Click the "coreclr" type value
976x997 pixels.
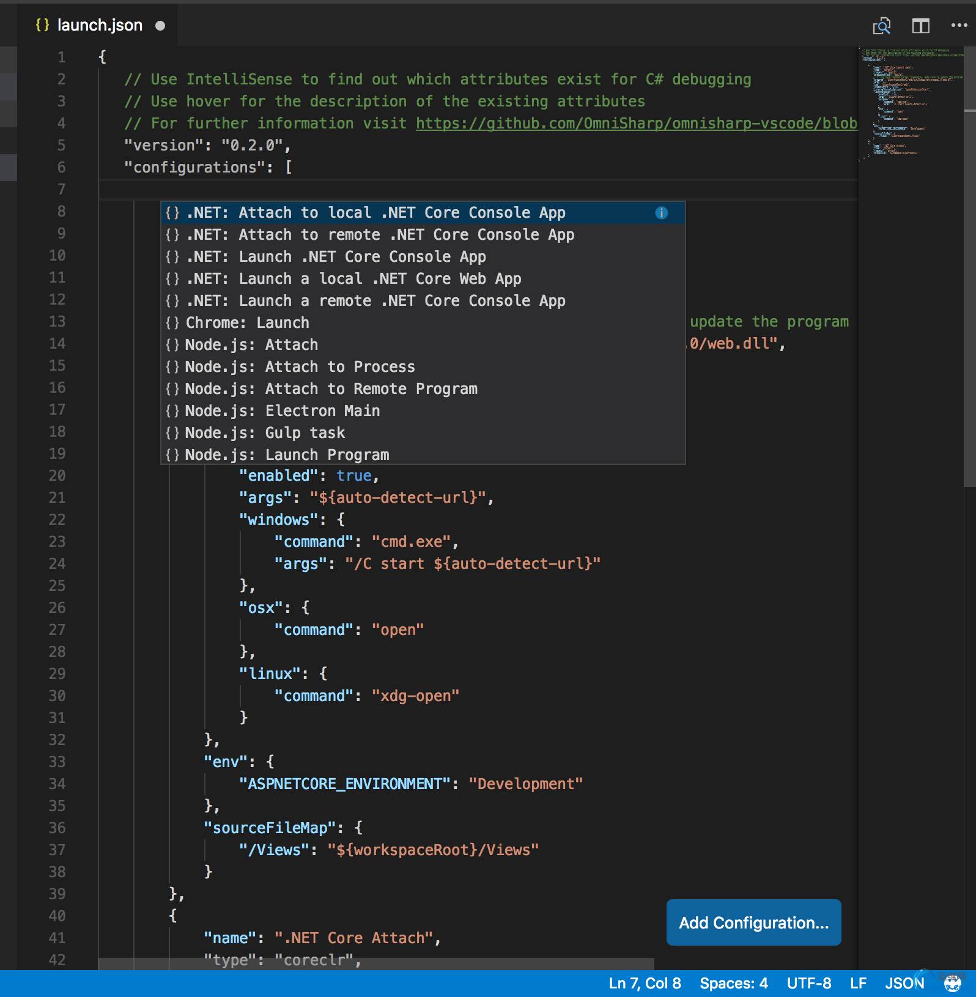point(314,960)
